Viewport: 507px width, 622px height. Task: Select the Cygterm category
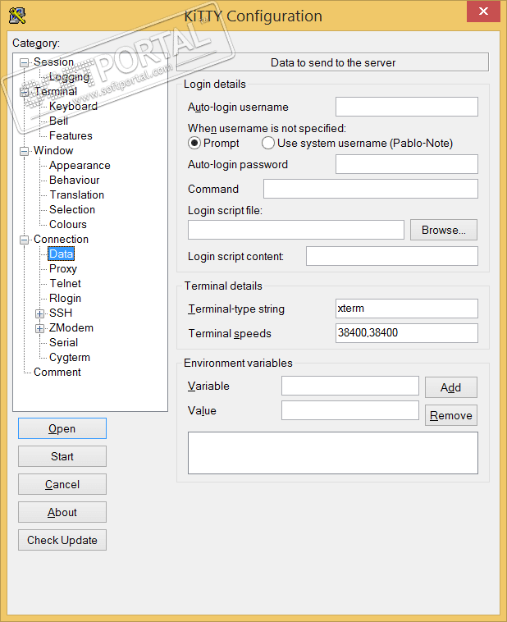pyautogui.click(x=70, y=358)
